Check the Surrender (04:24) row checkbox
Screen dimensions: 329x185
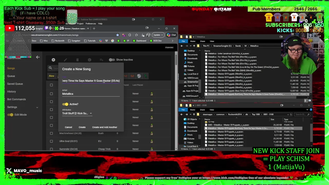coord(51,149)
